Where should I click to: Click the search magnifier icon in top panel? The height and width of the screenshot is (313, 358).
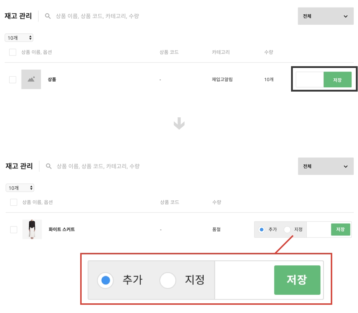point(48,16)
